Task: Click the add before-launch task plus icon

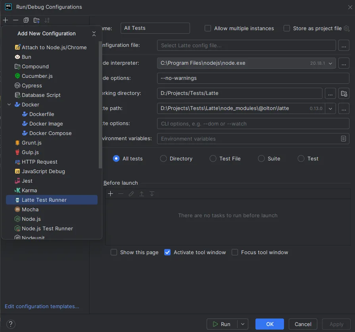Action: coord(111,194)
